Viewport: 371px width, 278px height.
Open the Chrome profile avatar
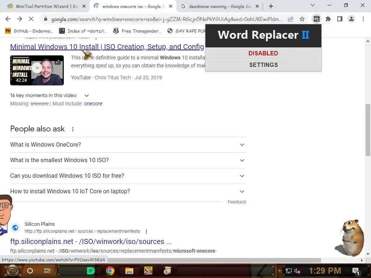pos(351,19)
